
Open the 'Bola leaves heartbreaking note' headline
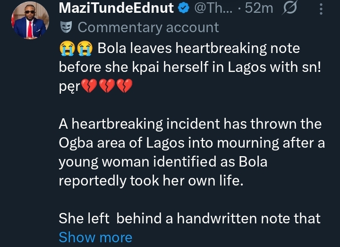(198, 49)
